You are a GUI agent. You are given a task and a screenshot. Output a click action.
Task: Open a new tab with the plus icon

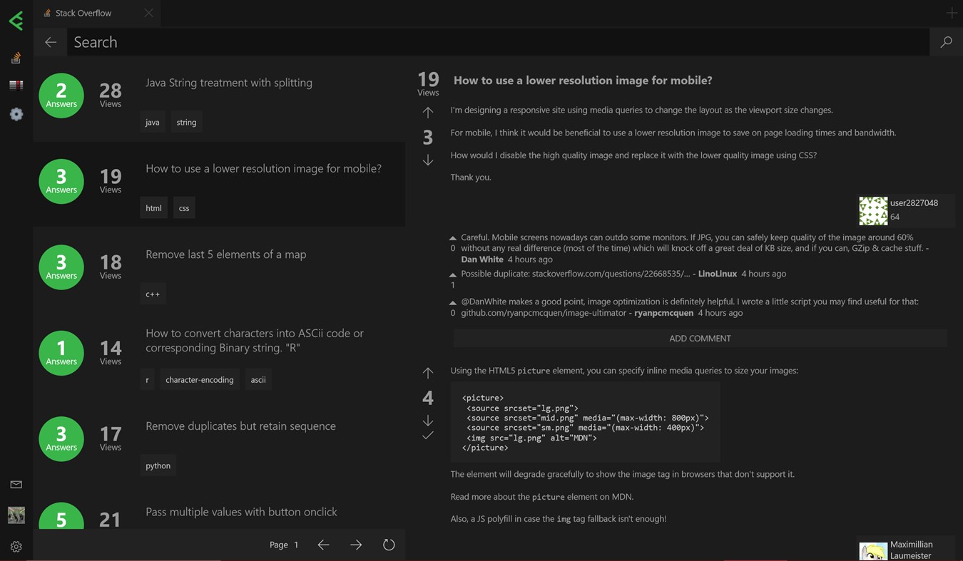click(952, 13)
